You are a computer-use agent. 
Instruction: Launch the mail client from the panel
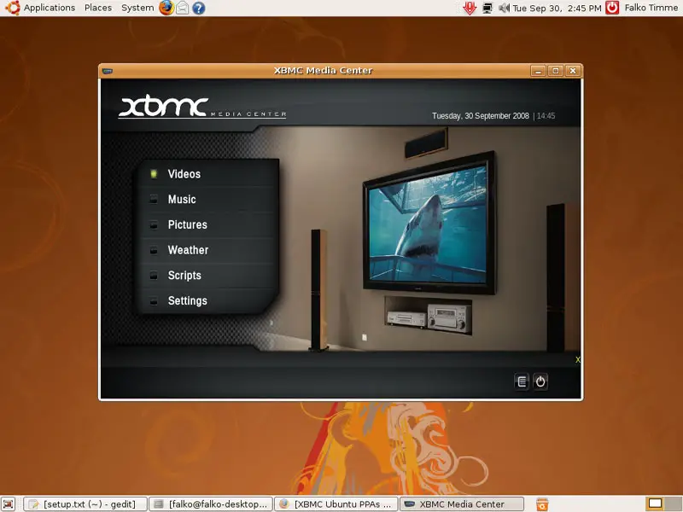[183, 8]
